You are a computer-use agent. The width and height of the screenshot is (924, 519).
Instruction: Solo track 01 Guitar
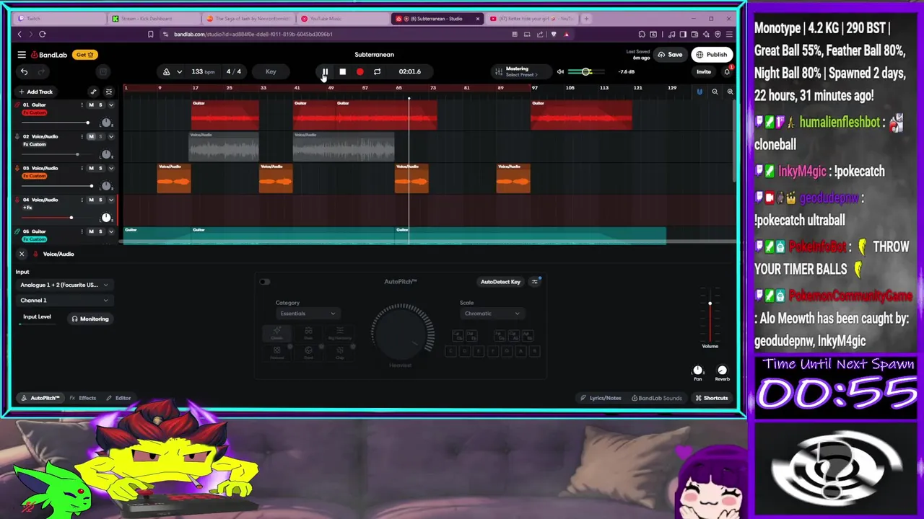[x=100, y=105]
